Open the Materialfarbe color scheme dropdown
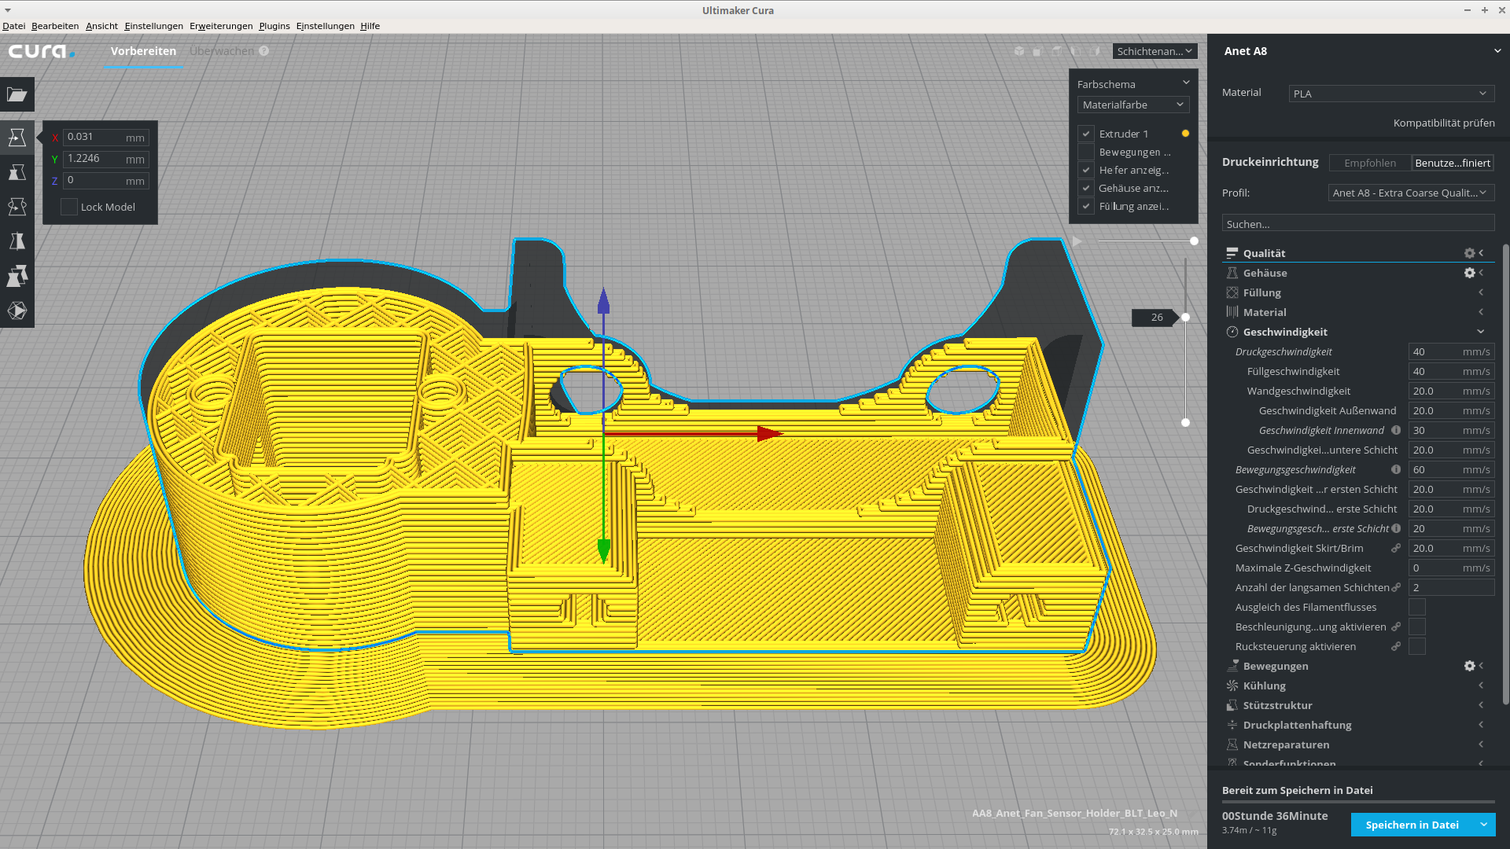The width and height of the screenshot is (1510, 849). pyautogui.click(x=1132, y=105)
